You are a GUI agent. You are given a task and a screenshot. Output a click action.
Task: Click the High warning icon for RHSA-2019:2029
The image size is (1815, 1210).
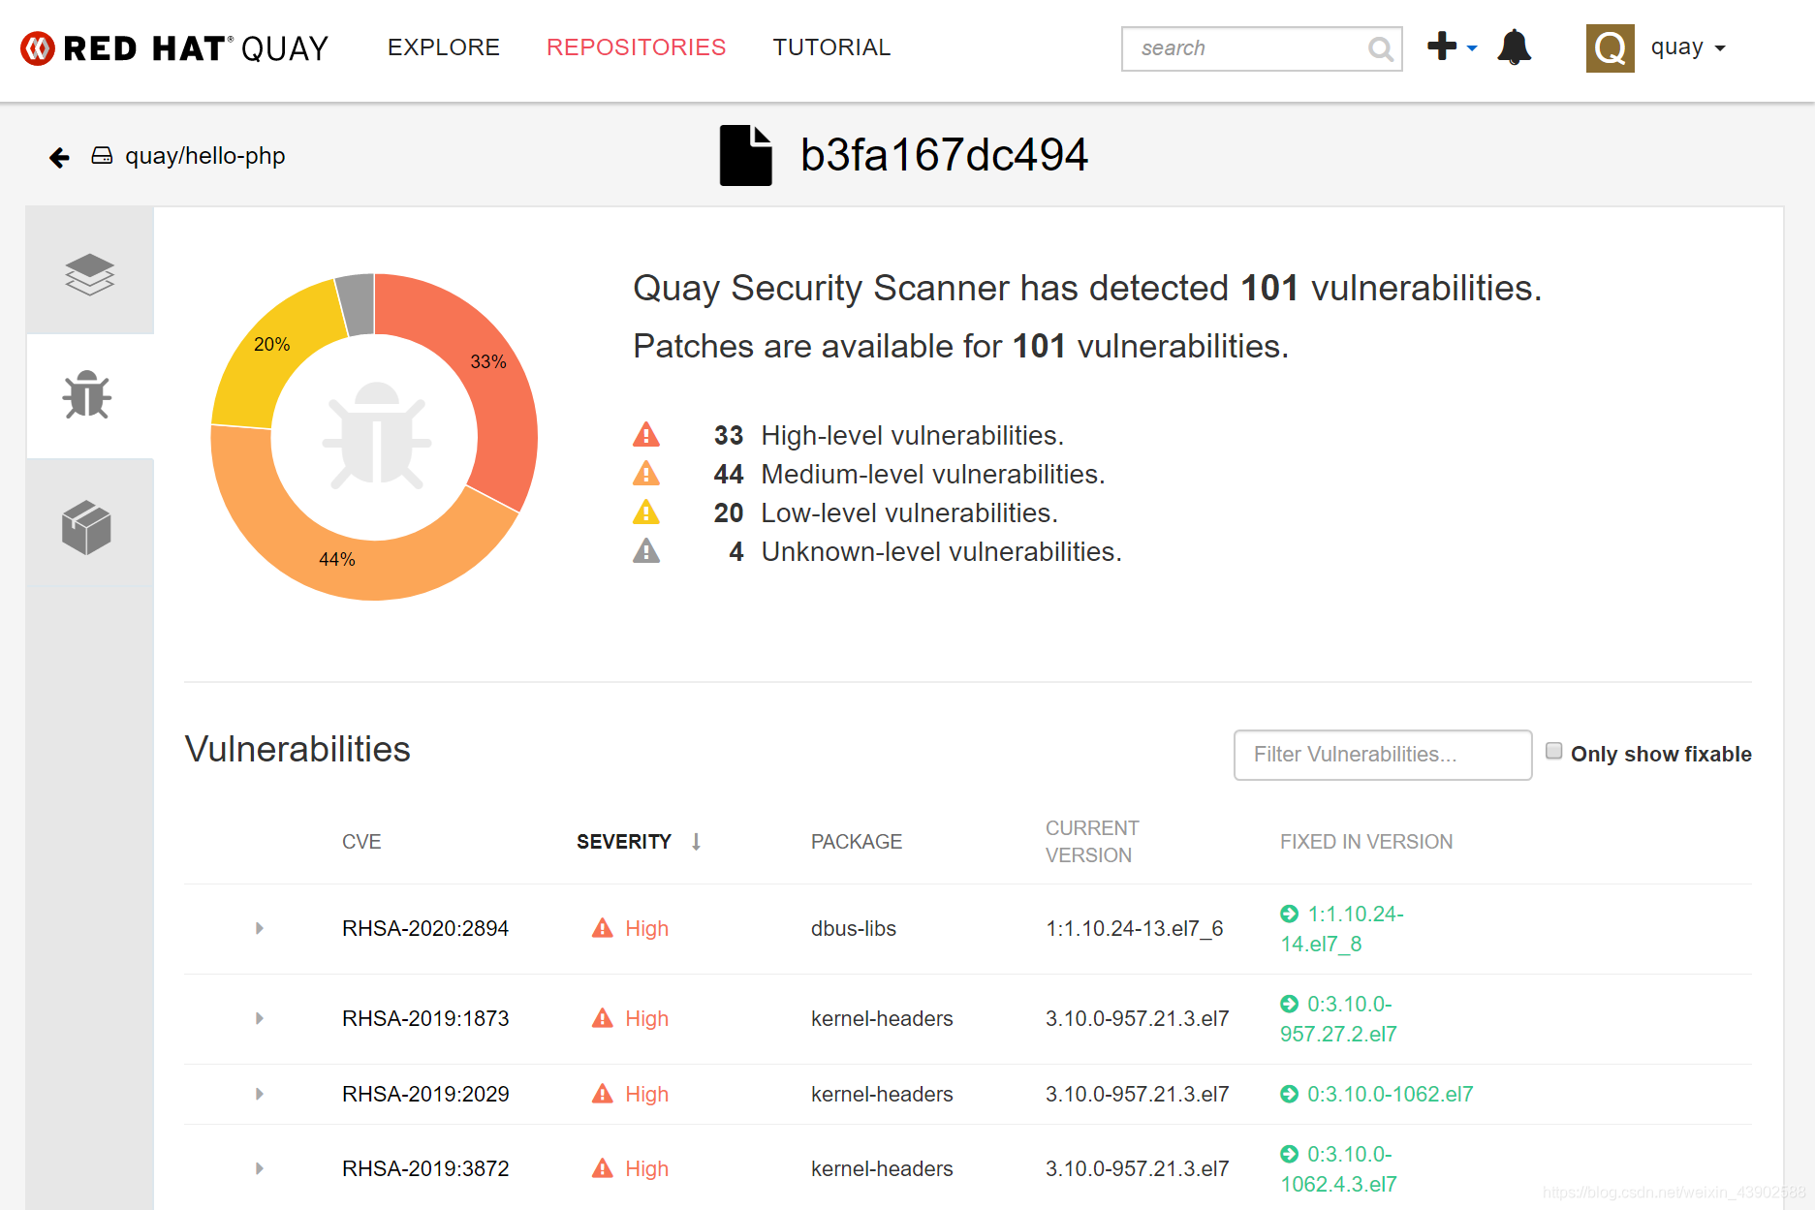point(603,1094)
